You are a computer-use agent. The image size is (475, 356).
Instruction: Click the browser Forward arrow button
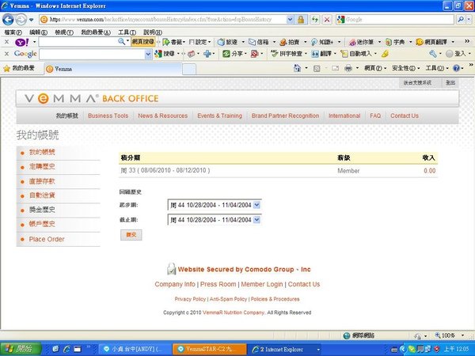point(21,20)
